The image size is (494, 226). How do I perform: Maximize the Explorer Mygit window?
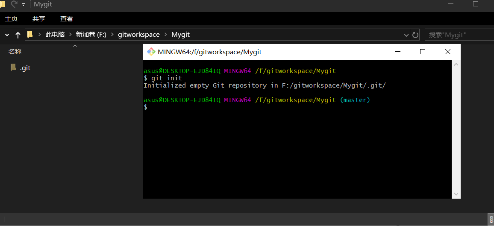[476, 4]
